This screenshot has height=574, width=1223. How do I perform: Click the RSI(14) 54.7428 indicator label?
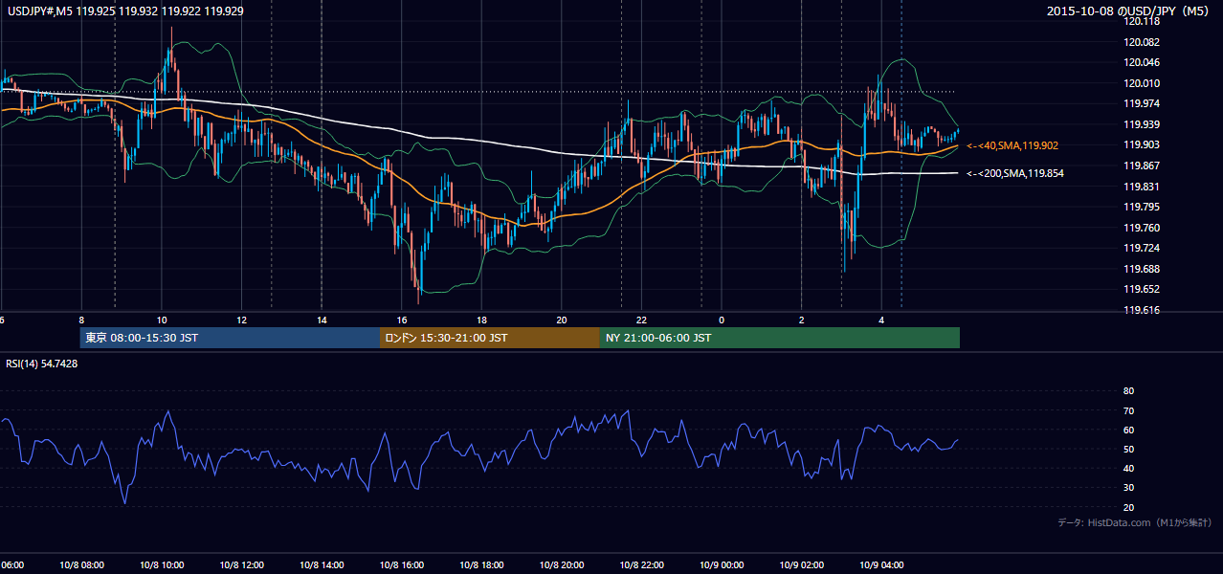[x=42, y=364]
